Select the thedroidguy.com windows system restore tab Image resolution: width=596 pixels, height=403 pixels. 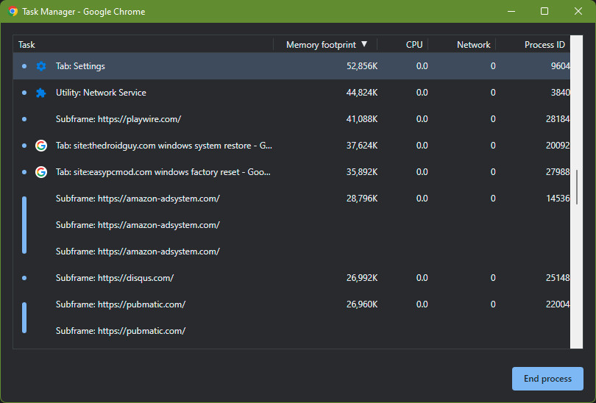pyautogui.click(x=291, y=146)
